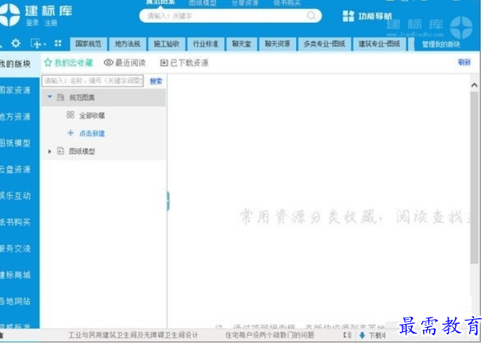Image resolution: width=488 pixels, height=349 pixels.
Task: Open 功能导航 grid icon
Action: pyautogui.click(x=348, y=16)
